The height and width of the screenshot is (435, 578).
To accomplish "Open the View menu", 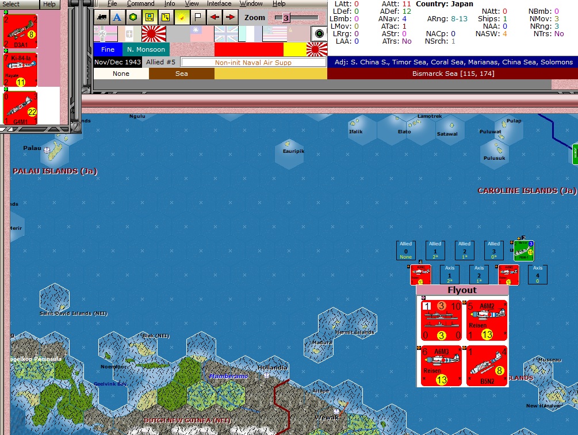I will (x=192, y=3).
